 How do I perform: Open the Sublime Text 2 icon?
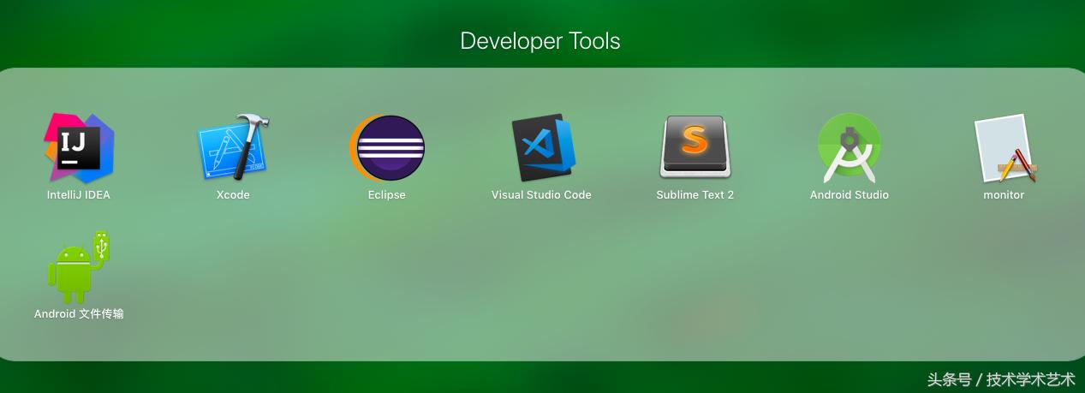[x=695, y=147]
